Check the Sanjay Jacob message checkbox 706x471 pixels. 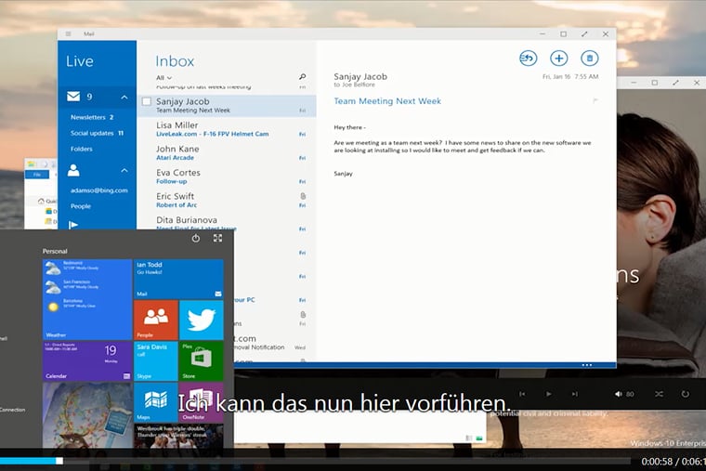point(147,102)
